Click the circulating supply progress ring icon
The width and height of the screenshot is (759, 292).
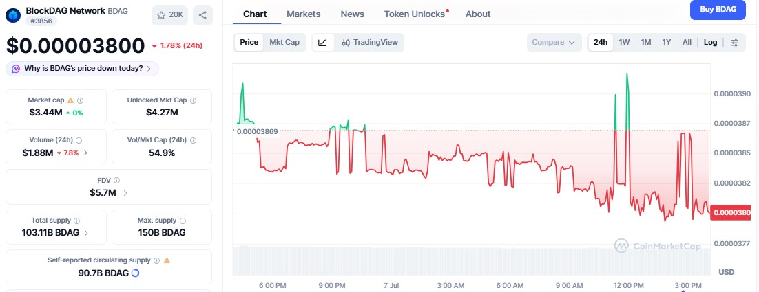click(136, 273)
